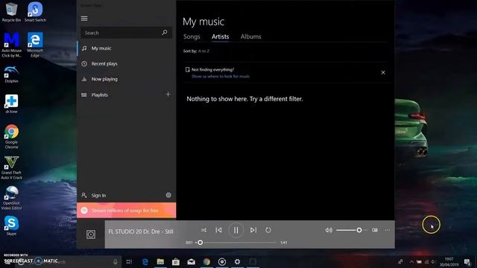Open My music in sidebar
The image size is (477, 268).
[126, 48]
